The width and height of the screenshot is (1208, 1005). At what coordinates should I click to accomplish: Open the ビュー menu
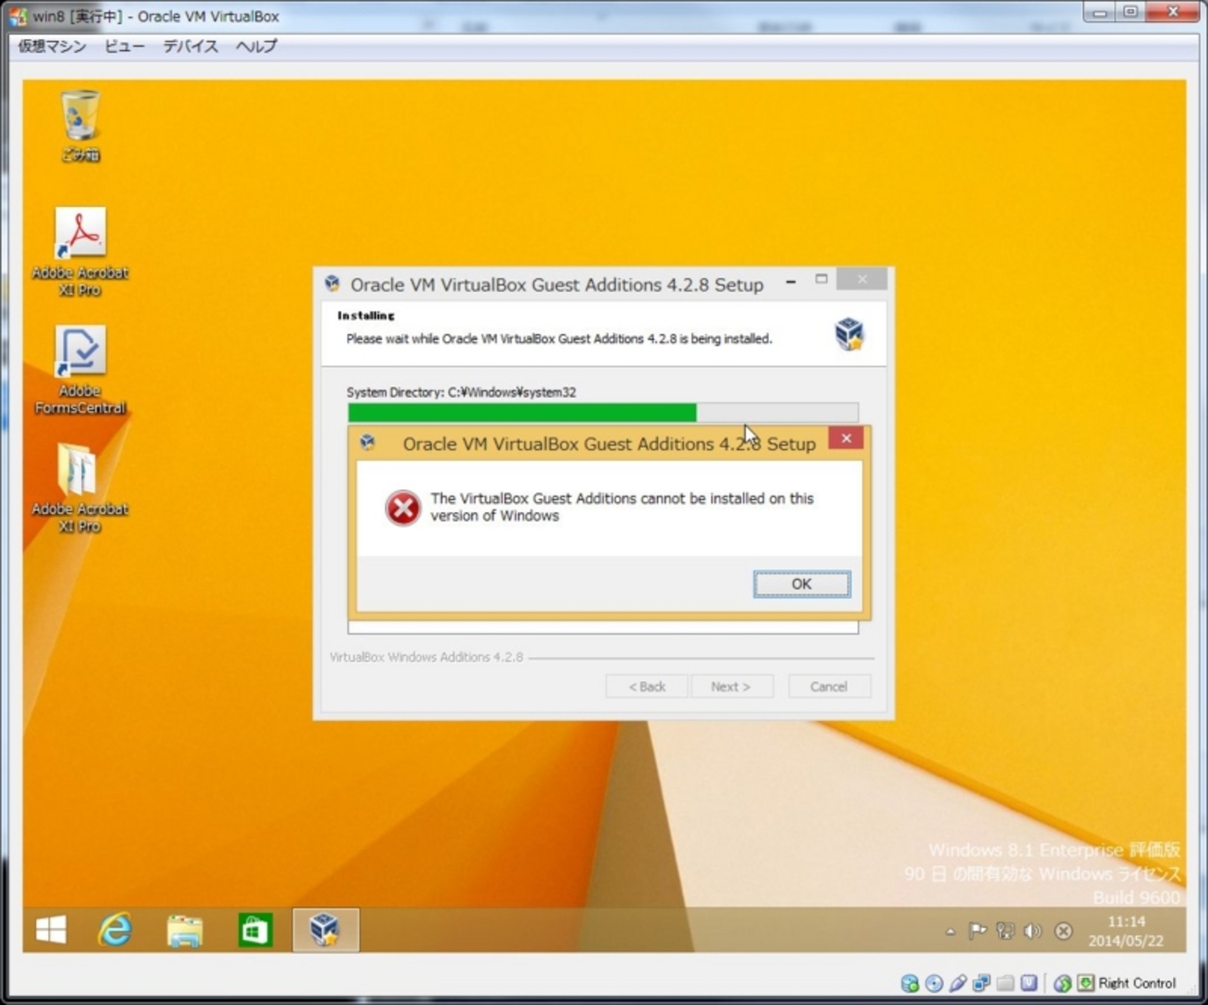[x=125, y=46]
